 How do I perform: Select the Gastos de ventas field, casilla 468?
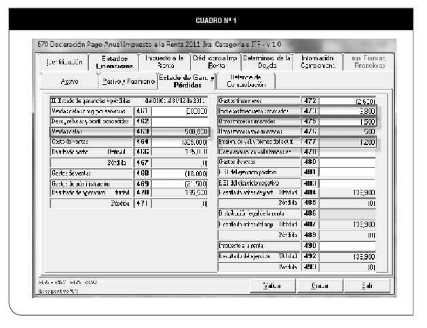pos(180,173)
